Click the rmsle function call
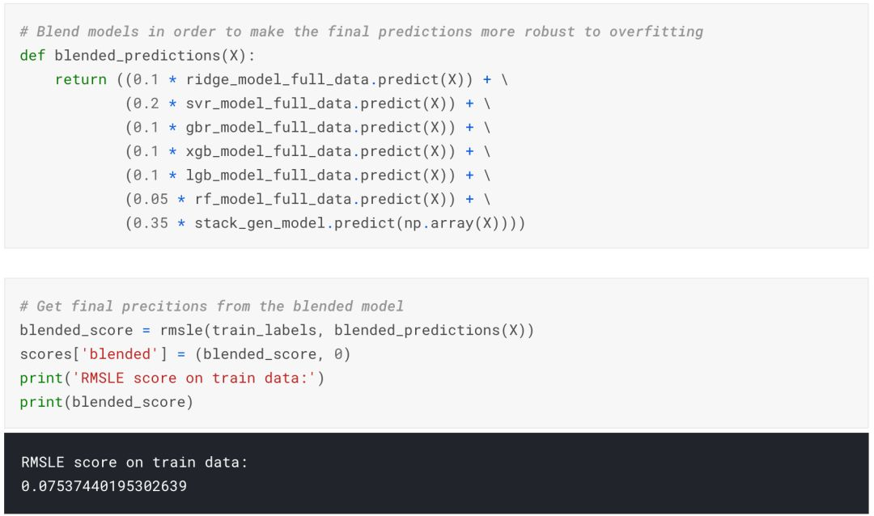This screenshot has width=874, height=516. pos(346,331)
